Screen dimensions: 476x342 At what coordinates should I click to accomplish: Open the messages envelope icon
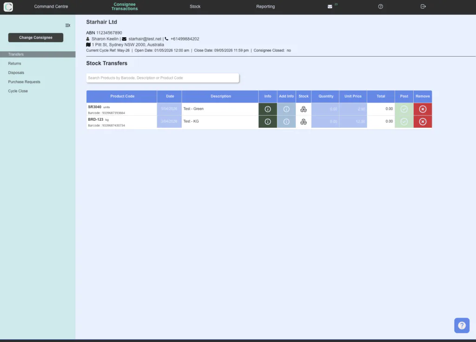point(330,7)
